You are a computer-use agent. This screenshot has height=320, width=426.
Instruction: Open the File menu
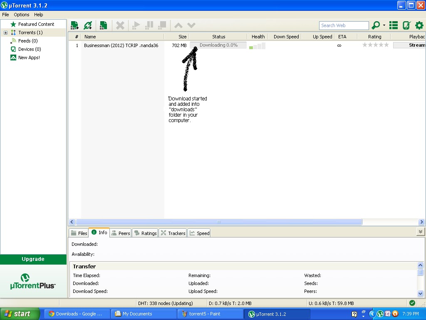(5, 15)
